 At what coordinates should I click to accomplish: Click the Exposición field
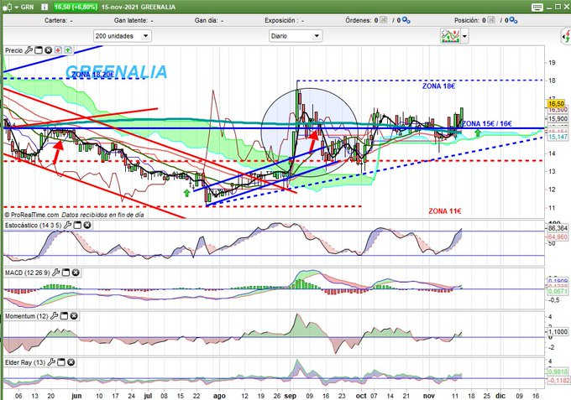284,21
